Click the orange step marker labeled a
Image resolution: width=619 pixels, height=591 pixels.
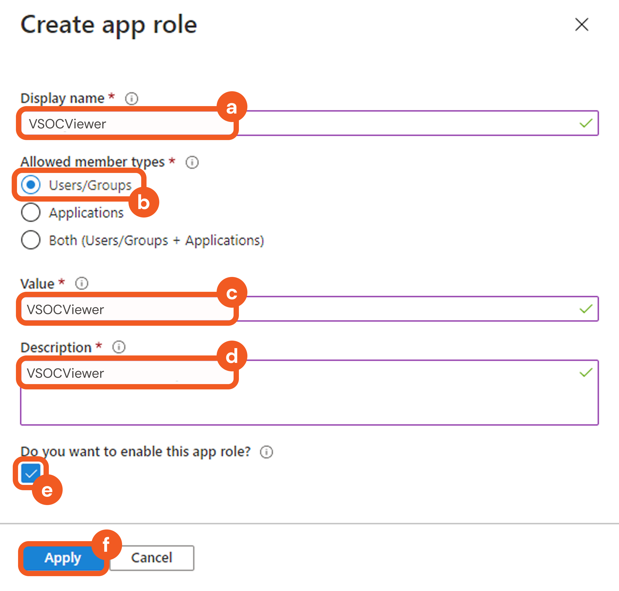click(x=232, y=107)
